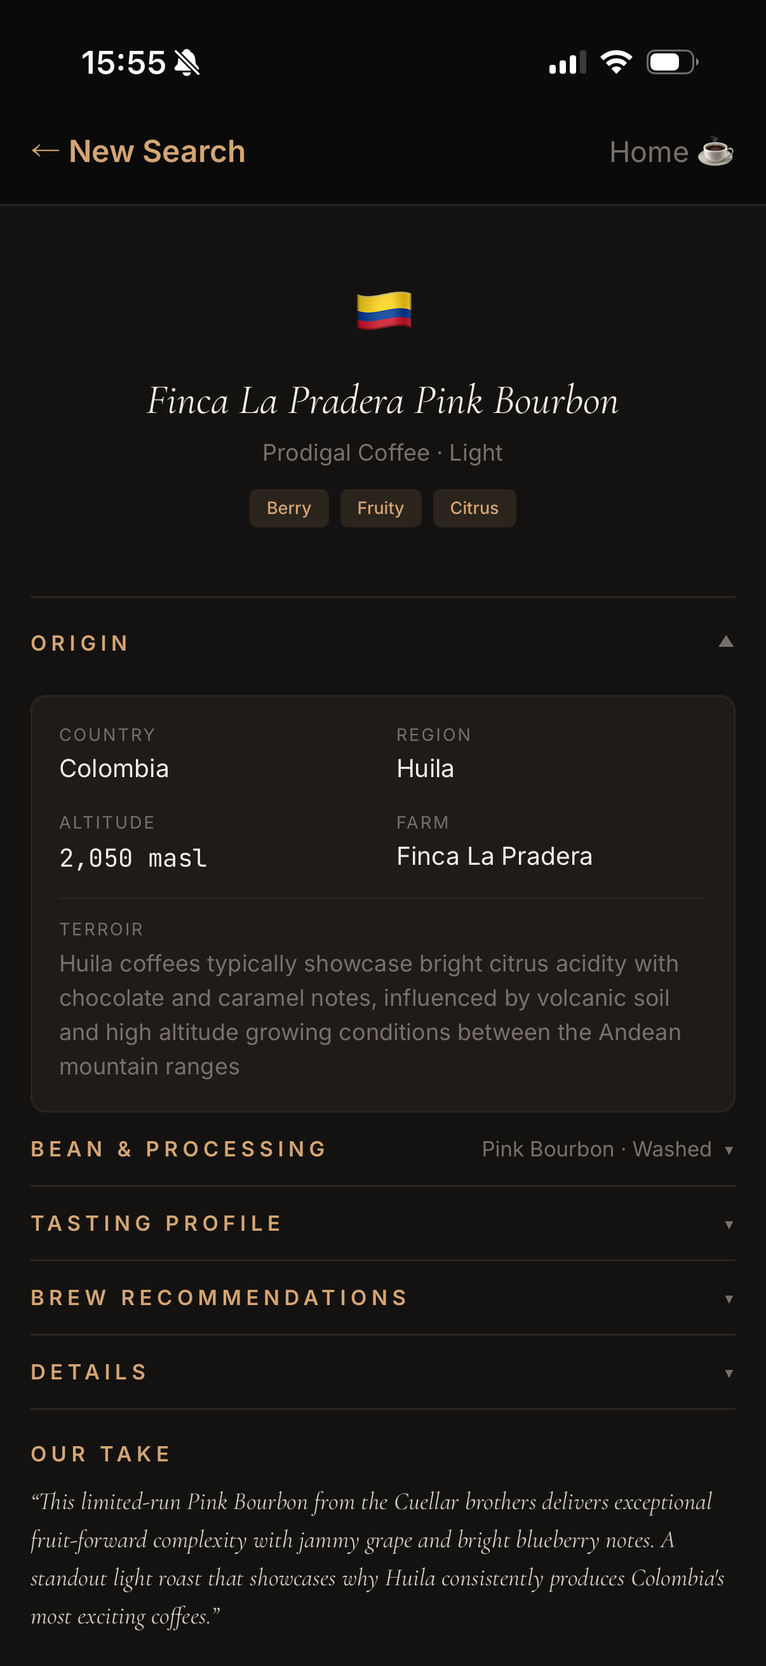766x1666 pixels.
Task: Select the Citrus flavor tag
Action: 474,508
